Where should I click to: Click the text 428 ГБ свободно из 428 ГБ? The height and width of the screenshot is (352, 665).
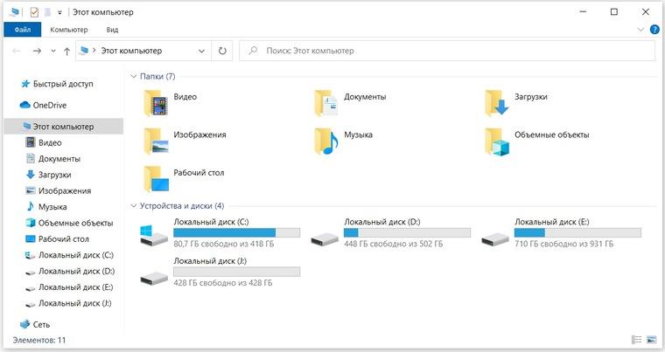tap(222, 283)
